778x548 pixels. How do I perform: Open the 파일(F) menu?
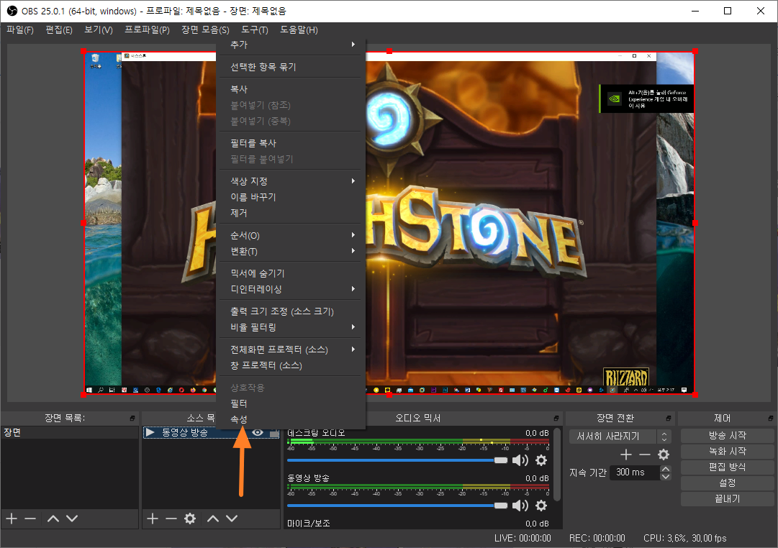20,29
